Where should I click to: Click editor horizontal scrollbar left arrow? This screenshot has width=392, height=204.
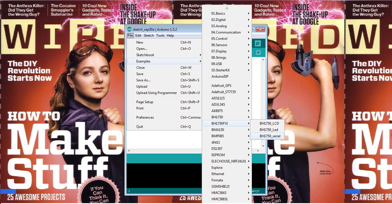click(129, 151)
